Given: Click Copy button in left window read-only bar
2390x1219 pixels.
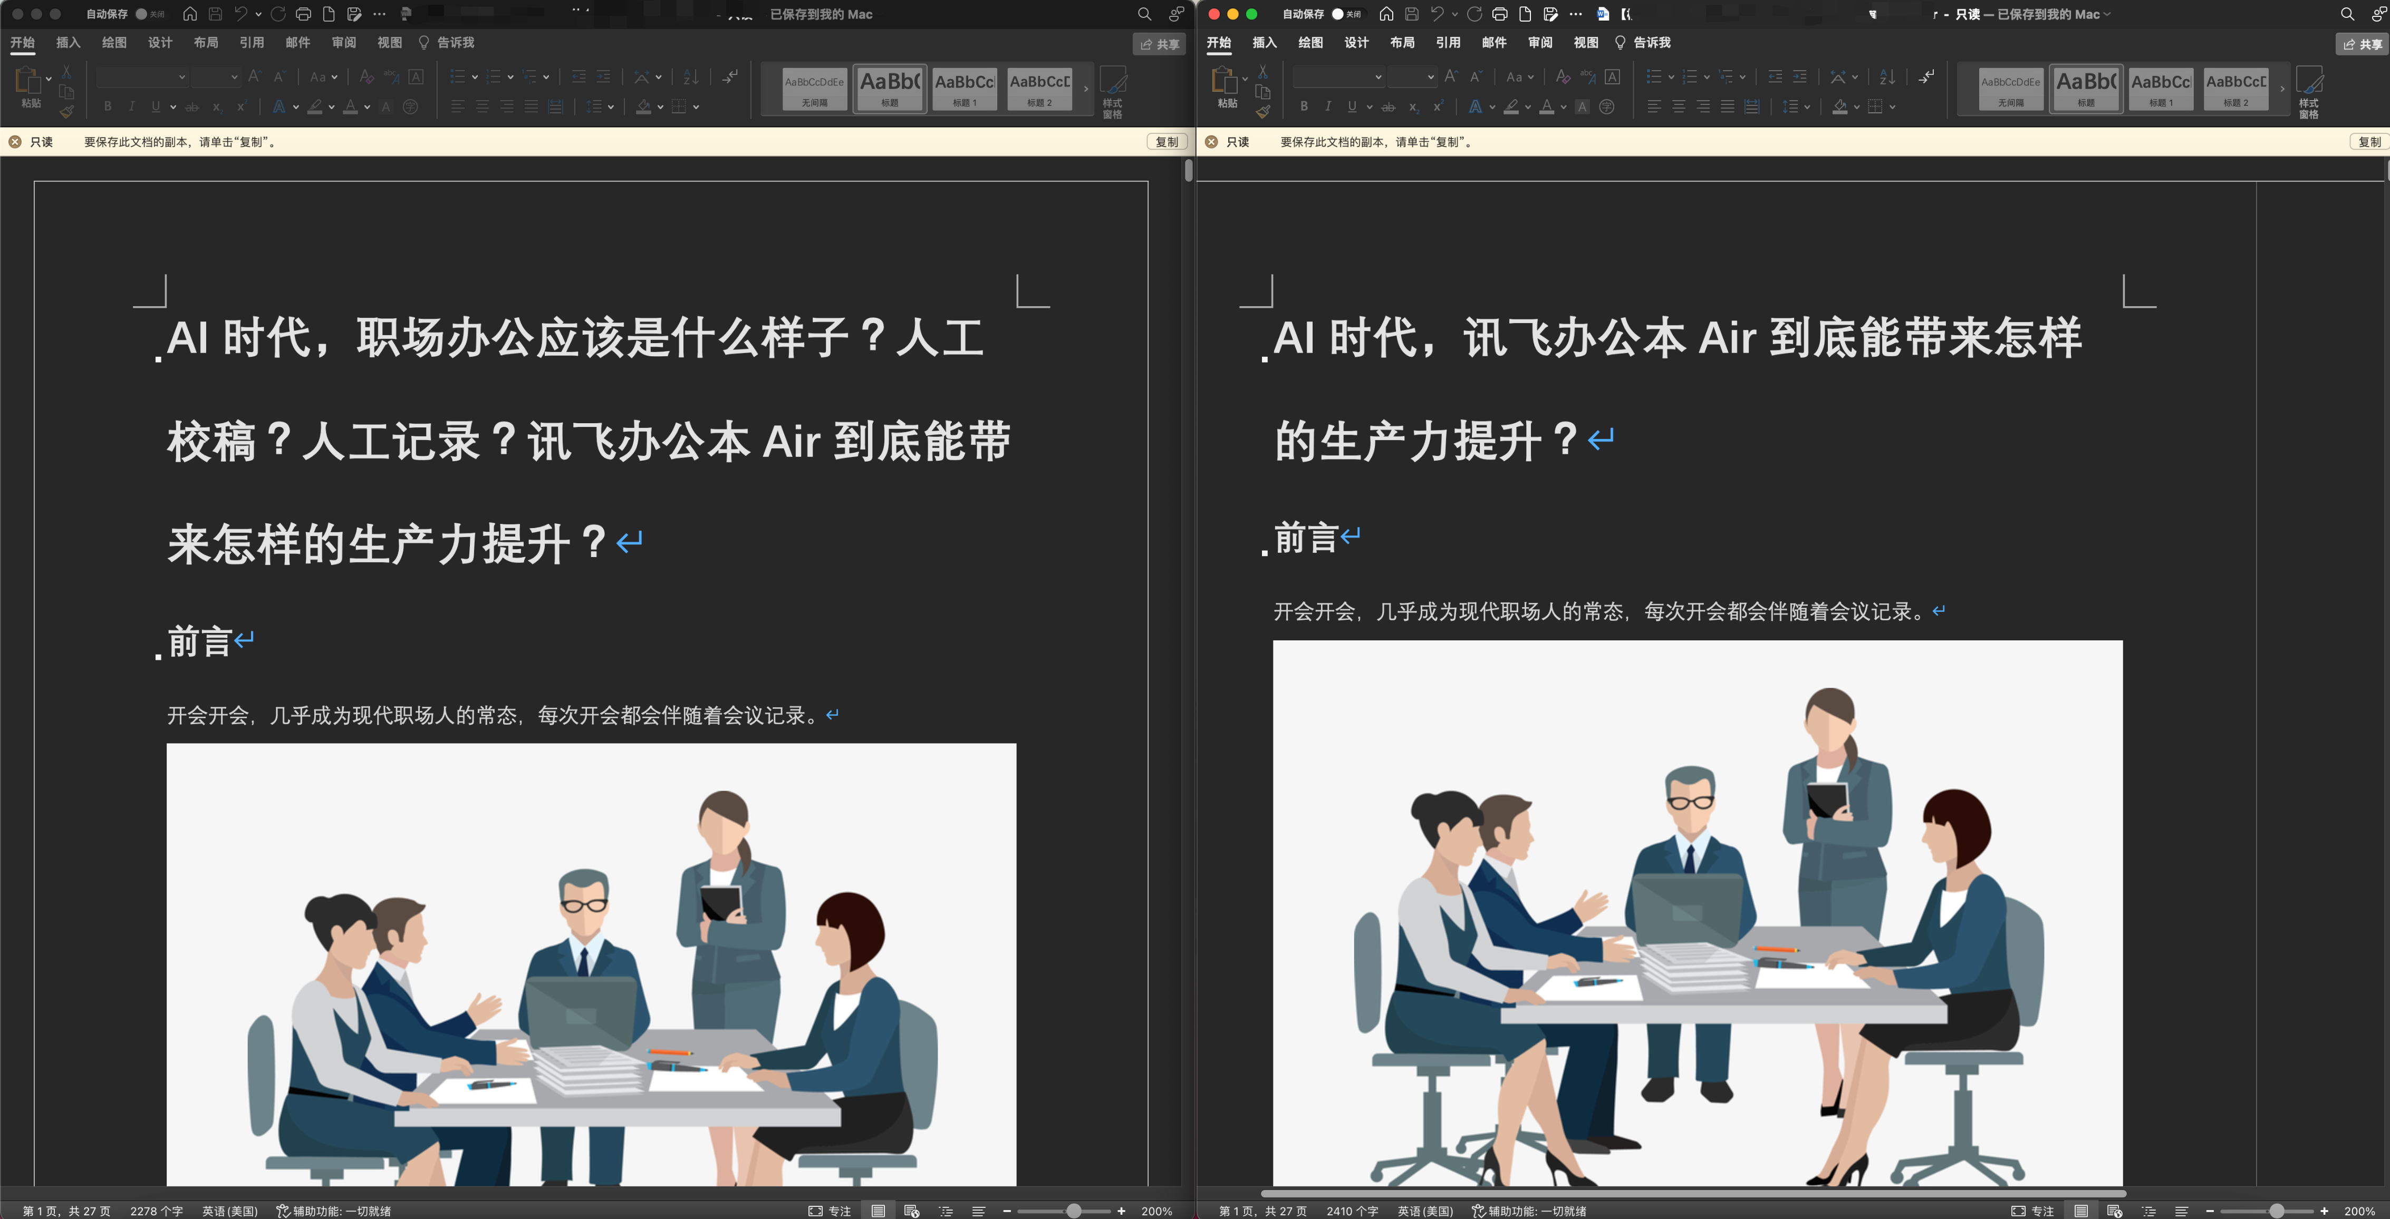Looking at the screenshot, I should pyautogui.click(x=1166, y=142).
